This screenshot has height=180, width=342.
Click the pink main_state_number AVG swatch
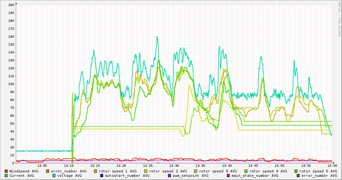tap(228, 176)
